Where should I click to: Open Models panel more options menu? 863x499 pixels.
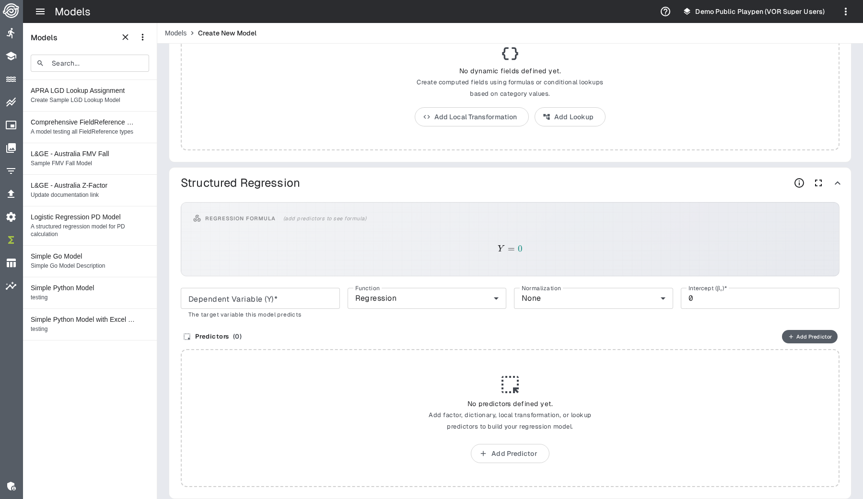(x=142, y=37)
